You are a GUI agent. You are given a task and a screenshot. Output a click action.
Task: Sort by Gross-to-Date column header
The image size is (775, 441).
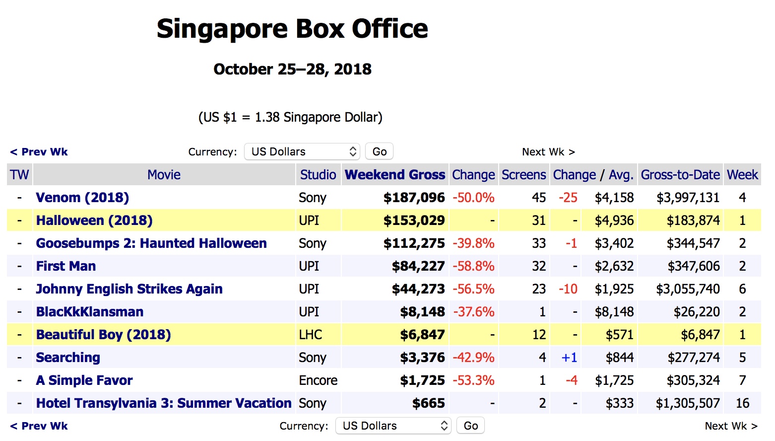pos(680,175)
